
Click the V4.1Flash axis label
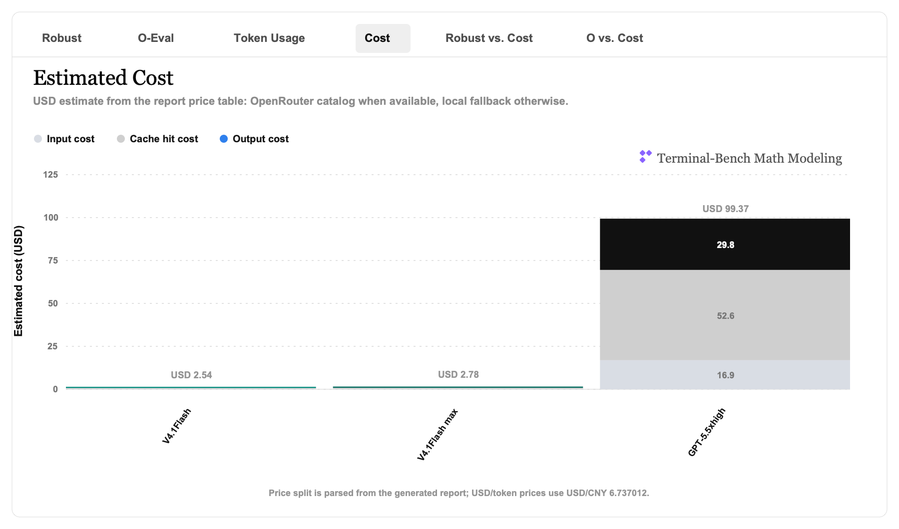point(177,426)
